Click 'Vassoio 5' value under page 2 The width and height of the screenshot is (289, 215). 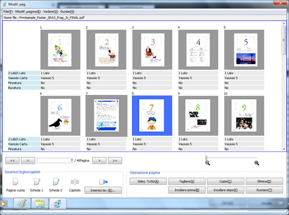[106, 78]
